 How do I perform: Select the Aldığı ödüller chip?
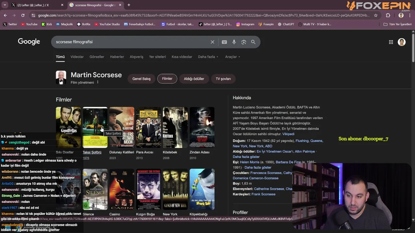[194, 79]
